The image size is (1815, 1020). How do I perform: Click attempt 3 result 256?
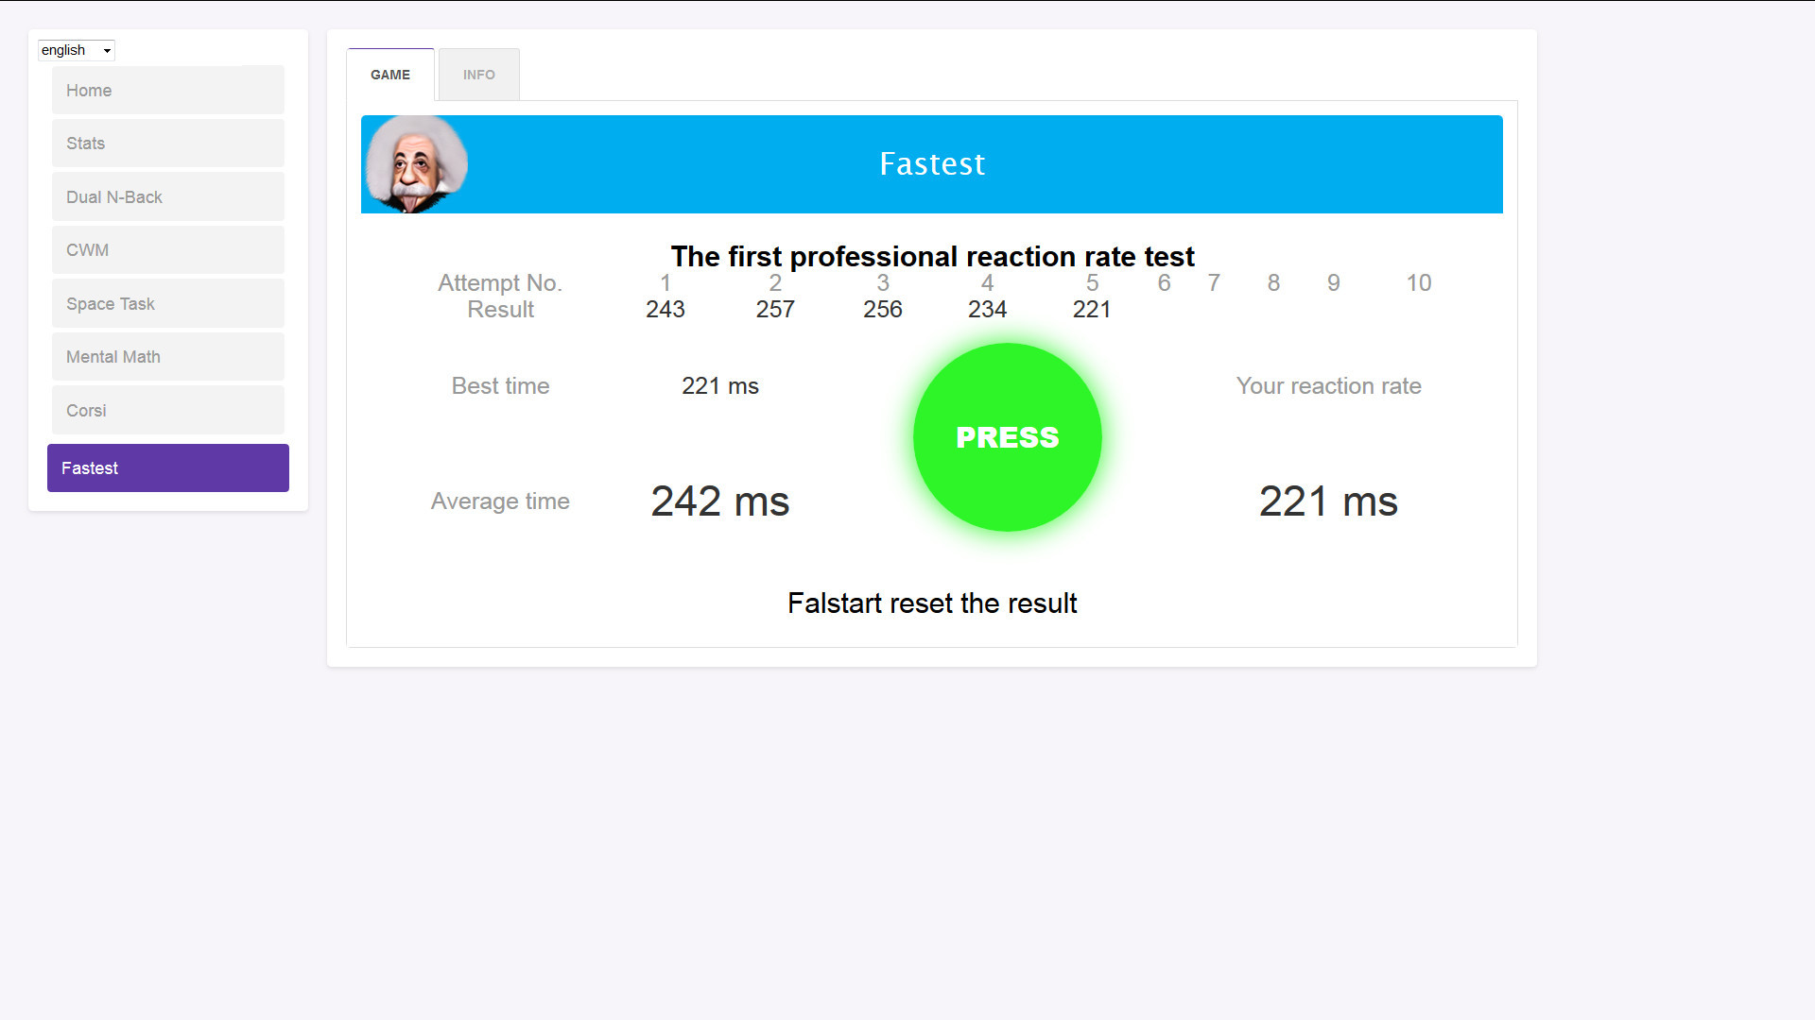(883, 310)
